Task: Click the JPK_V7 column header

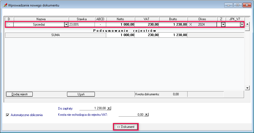Action: pos(235,19)
